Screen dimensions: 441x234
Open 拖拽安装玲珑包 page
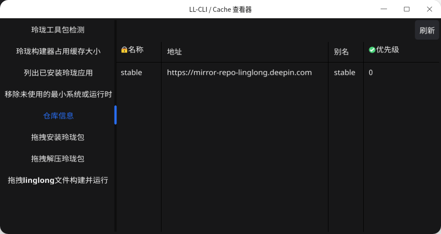pos(58,137)
